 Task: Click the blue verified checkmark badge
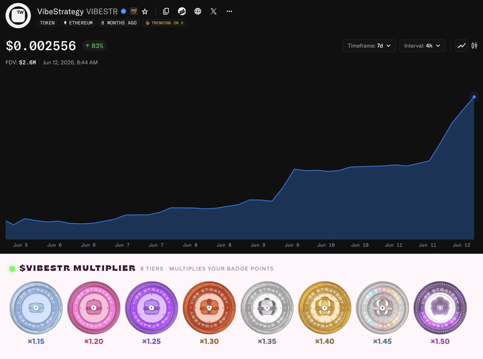coord(124,11)
